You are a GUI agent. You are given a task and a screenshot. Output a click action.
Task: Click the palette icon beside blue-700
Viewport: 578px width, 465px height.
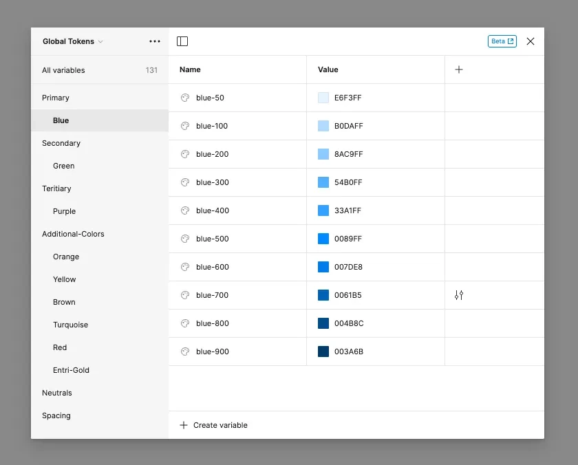[x=185, y=295]
